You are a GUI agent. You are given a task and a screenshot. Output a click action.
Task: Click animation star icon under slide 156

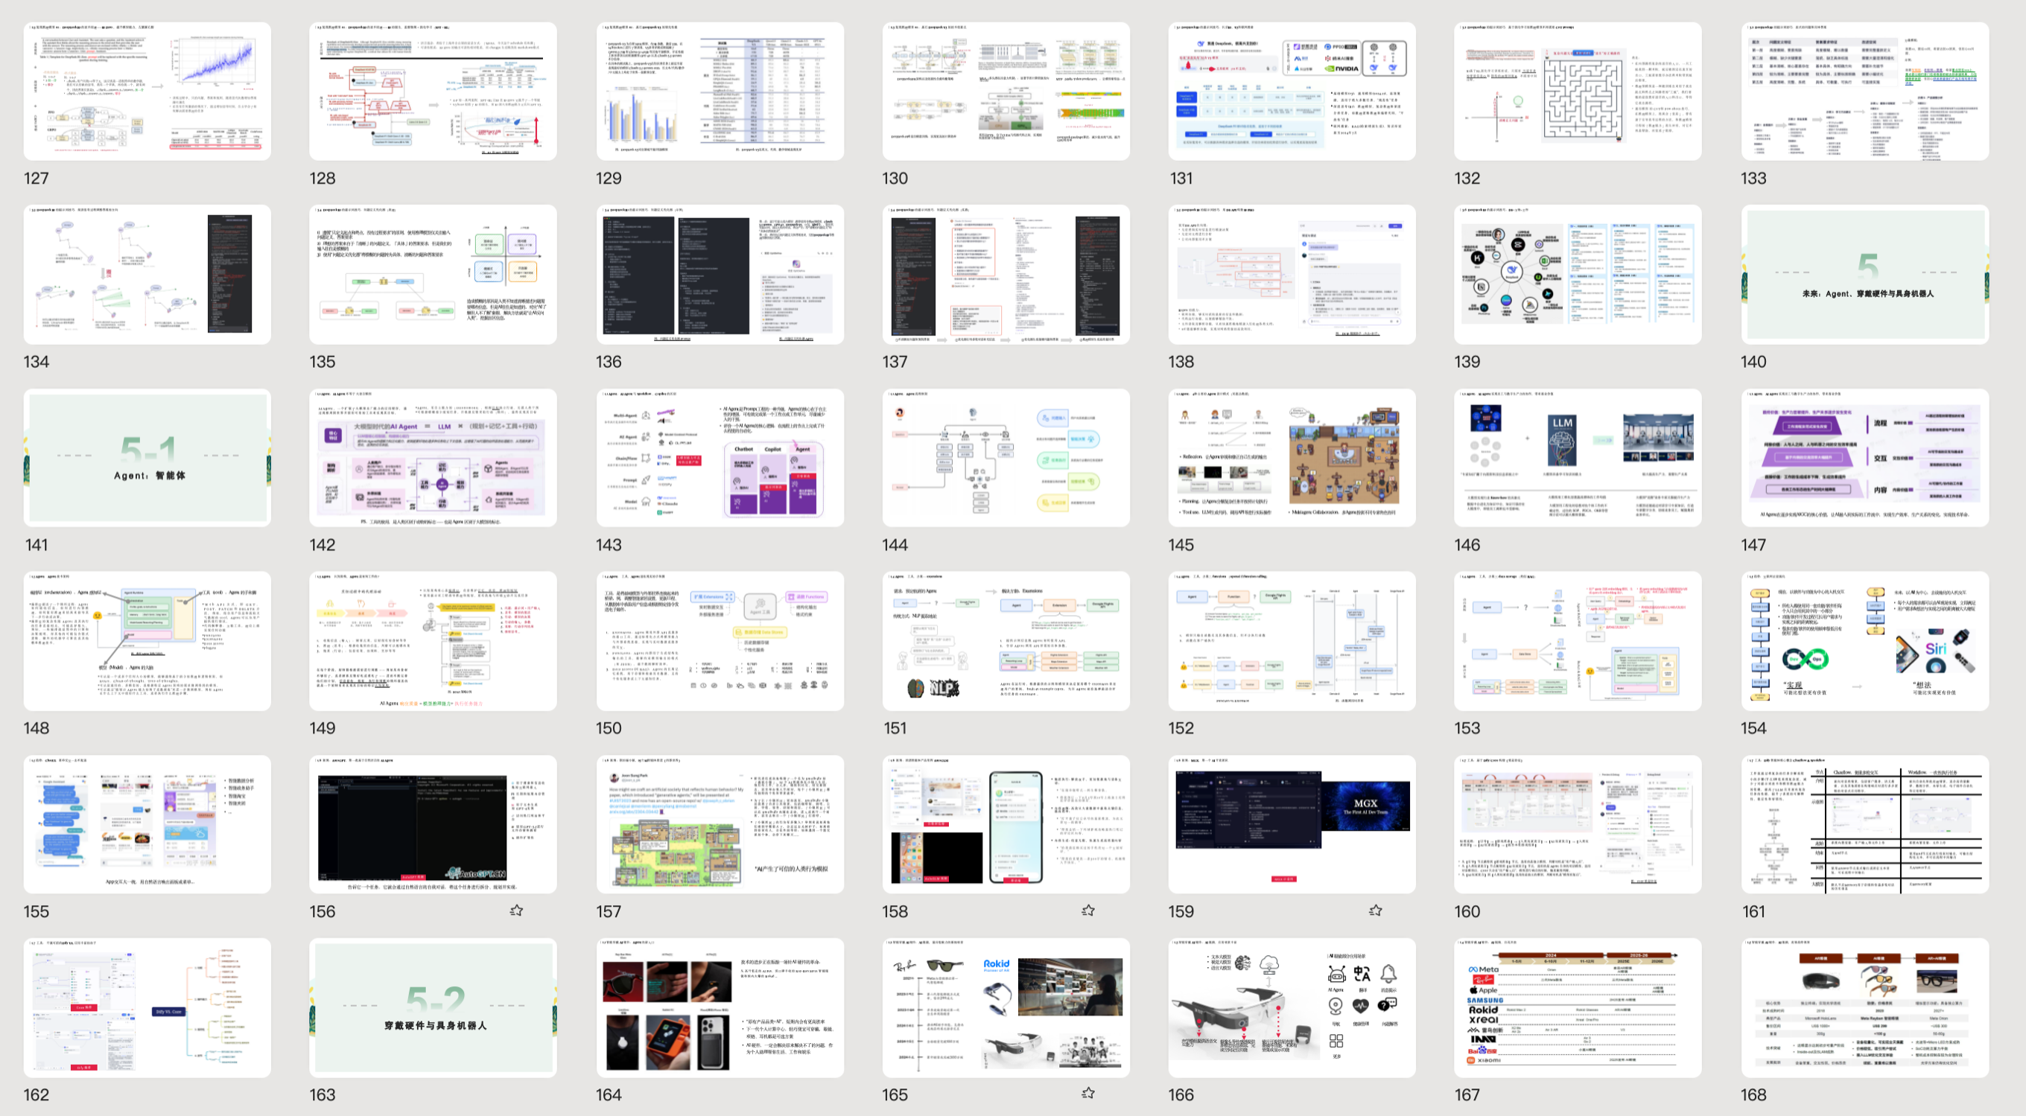click(x=516, y=910)
